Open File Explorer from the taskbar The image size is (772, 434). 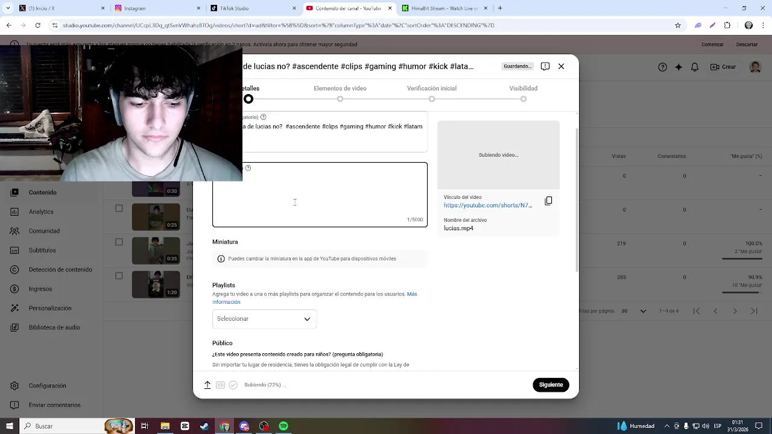[x=165, y=426]
